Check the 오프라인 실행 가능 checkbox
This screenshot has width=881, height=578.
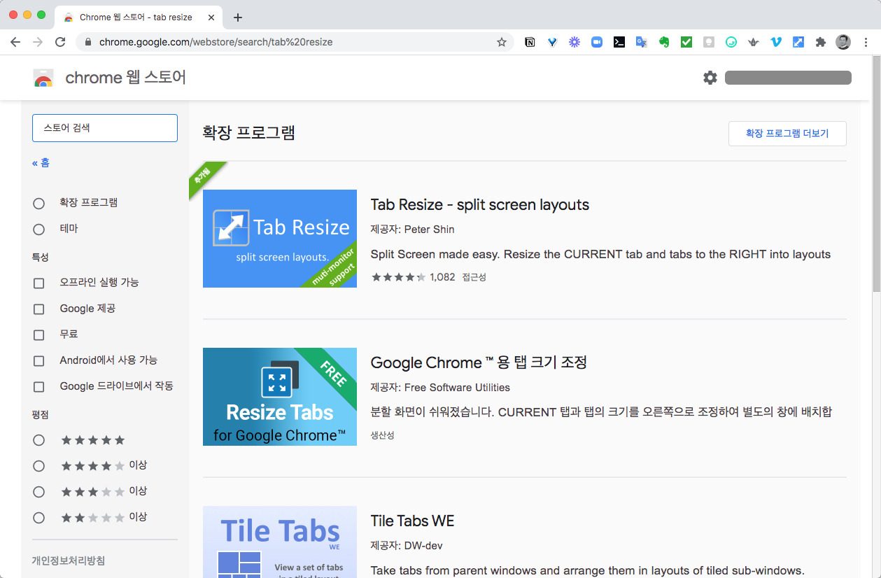38,283
